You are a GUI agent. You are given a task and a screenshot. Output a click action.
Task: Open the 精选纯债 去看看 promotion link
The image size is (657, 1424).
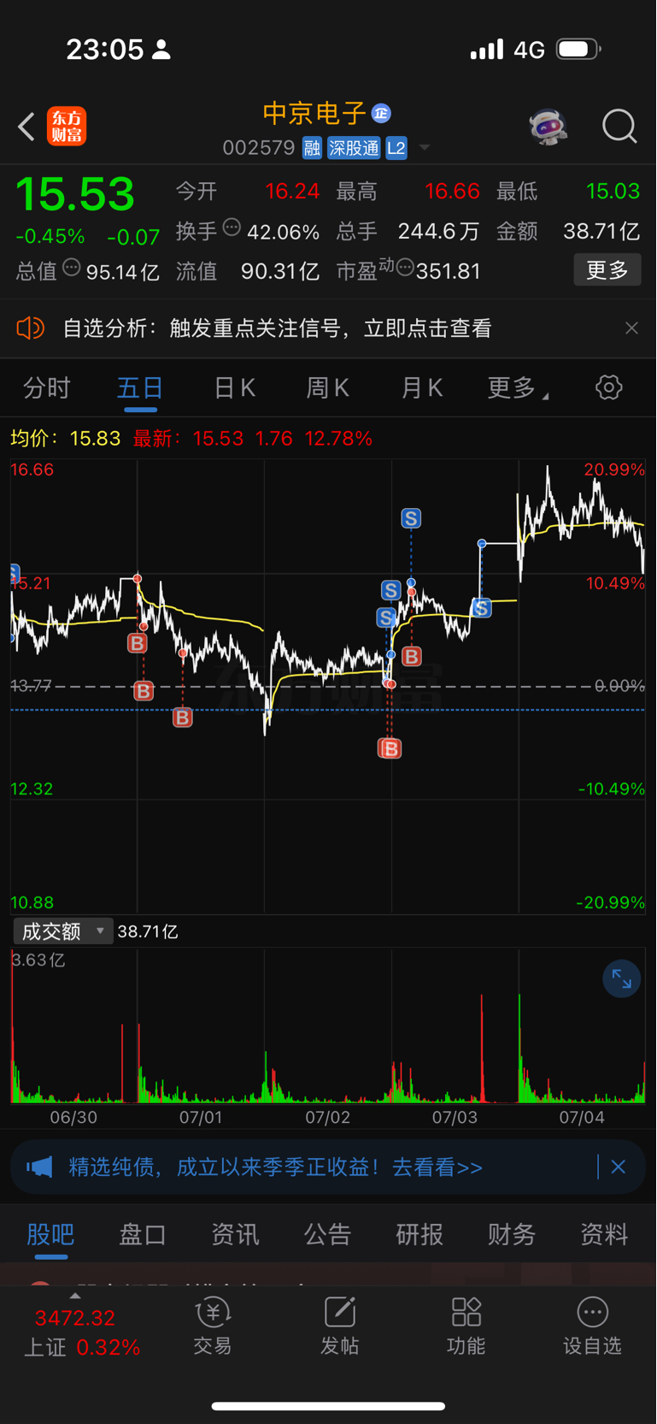(x=275, y=1167)
